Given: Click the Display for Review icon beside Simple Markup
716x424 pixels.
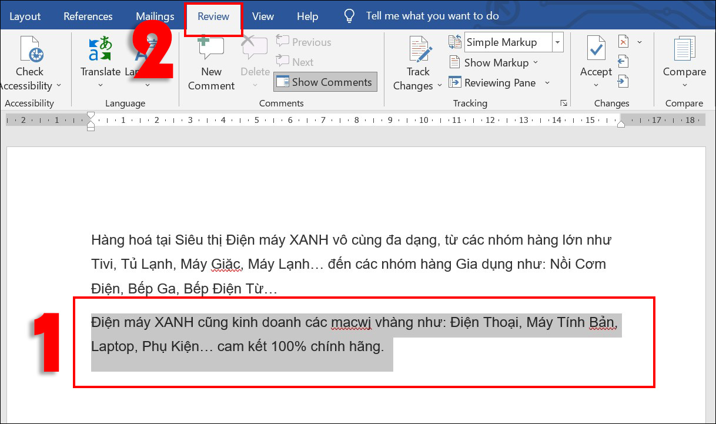Looking at the screenshot, I should click(455, 42).
